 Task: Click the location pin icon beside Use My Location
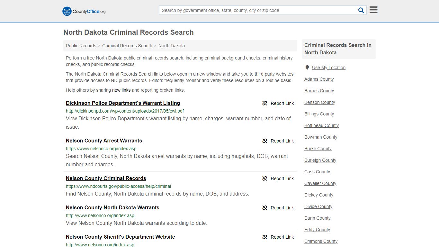pos(307,68)
